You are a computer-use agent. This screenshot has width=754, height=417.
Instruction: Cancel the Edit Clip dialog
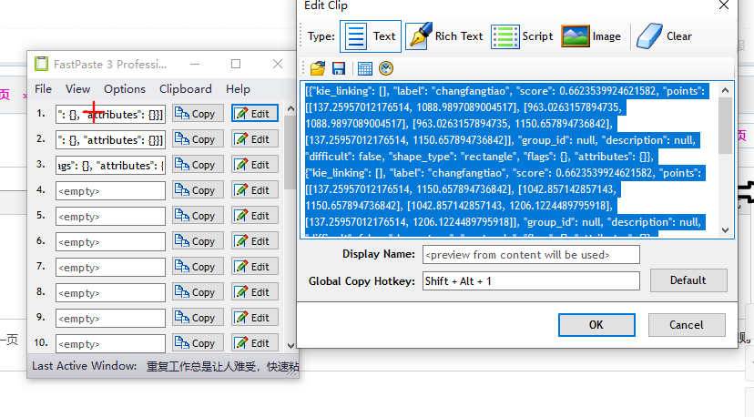(686, 325)
